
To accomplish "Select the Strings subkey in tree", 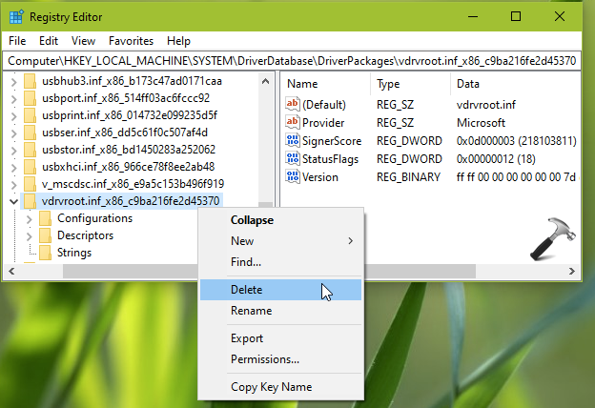I will click(73, 253).
